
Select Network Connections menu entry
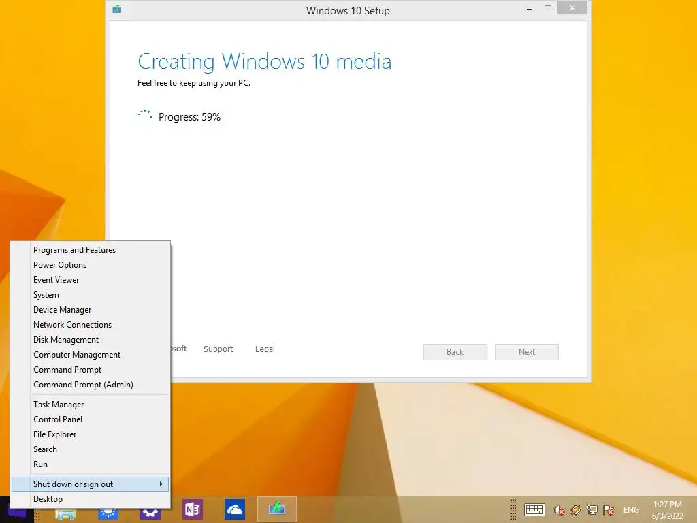click(91, 325)
